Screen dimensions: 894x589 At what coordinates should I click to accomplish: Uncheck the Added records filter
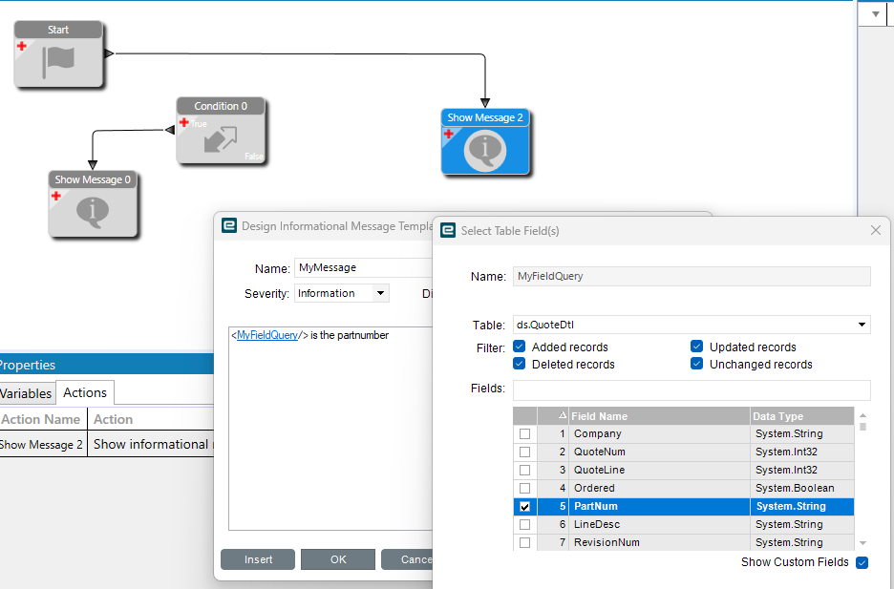pyautogui.click(x=520, y=347)
